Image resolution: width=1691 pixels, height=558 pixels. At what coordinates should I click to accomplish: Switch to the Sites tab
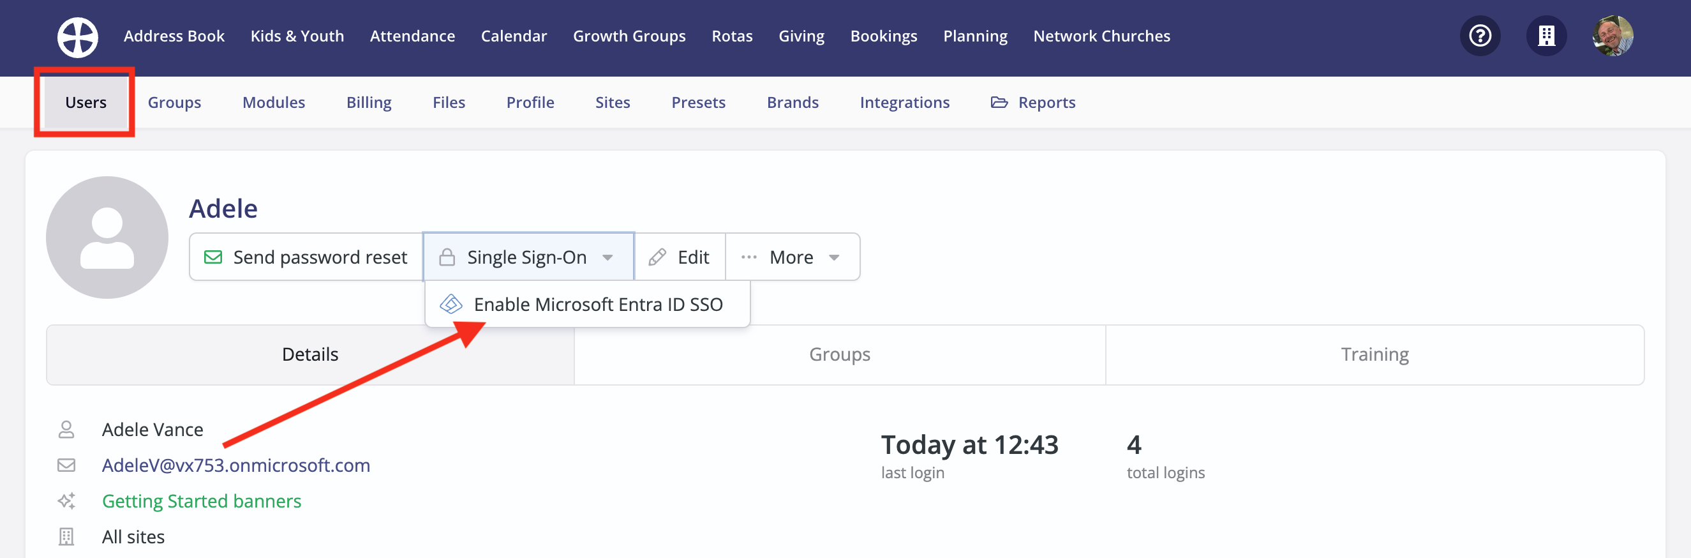pyautogui.click(x=613, y=102)
